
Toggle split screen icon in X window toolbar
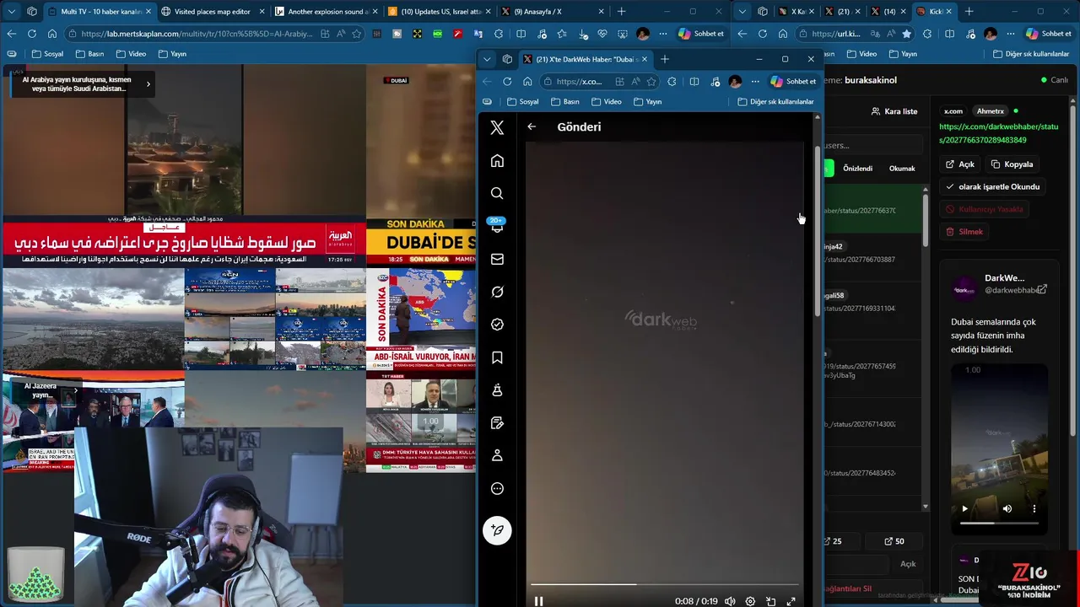[x=694, y=82]
